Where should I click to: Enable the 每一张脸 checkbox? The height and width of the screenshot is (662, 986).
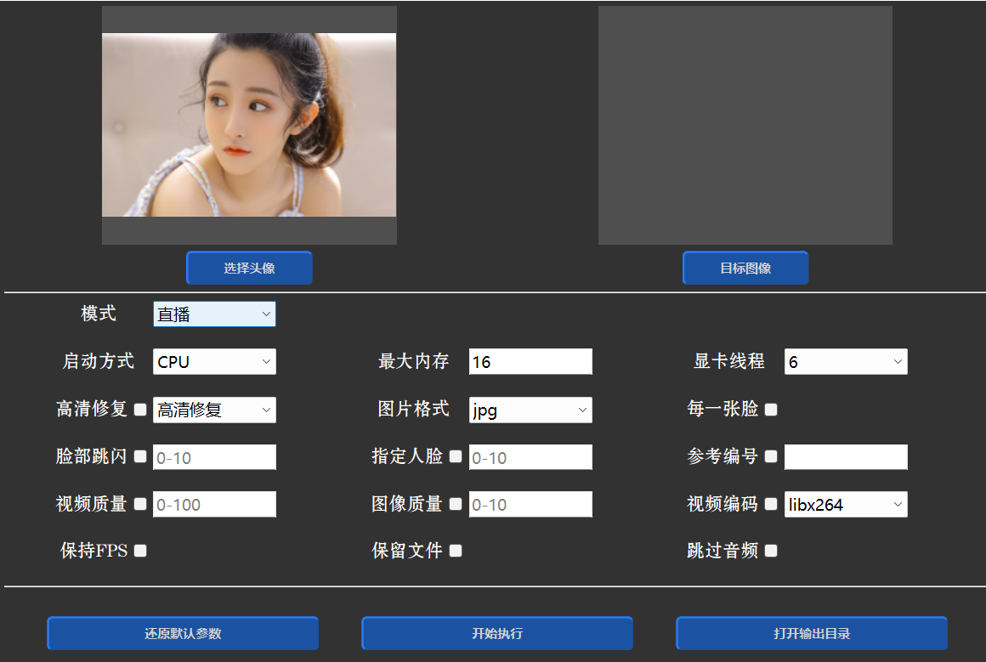point(771,410)
